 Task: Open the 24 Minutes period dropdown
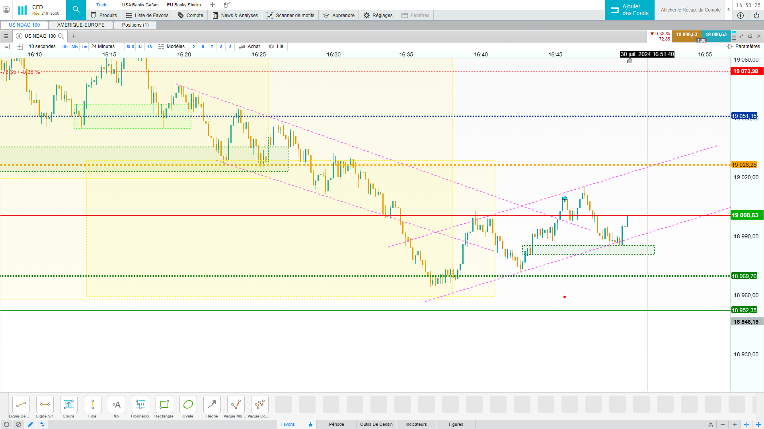click(103, 46)
